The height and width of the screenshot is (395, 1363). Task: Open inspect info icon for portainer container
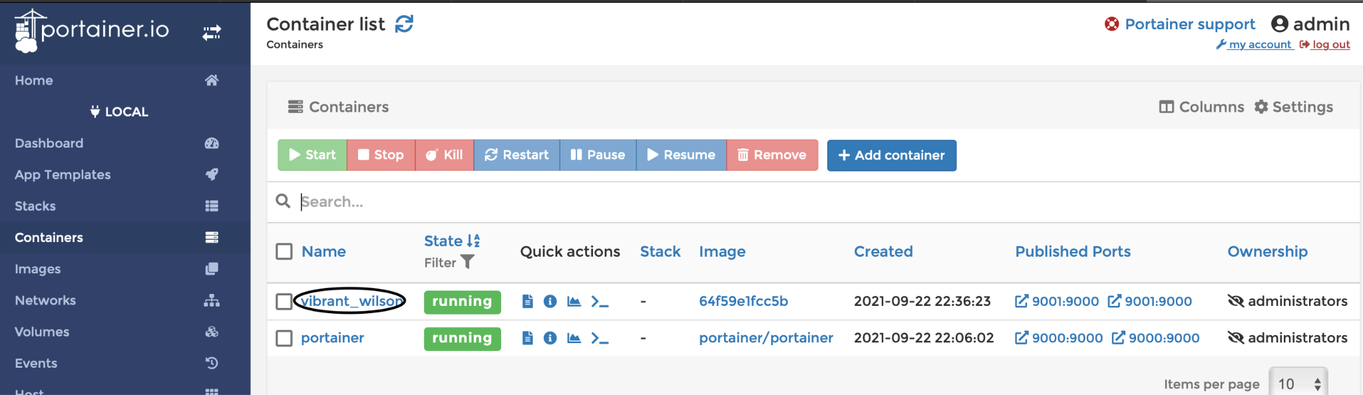point(550,338)
